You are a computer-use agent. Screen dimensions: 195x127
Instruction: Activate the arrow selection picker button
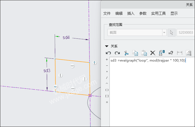click(x=172, y=33)
